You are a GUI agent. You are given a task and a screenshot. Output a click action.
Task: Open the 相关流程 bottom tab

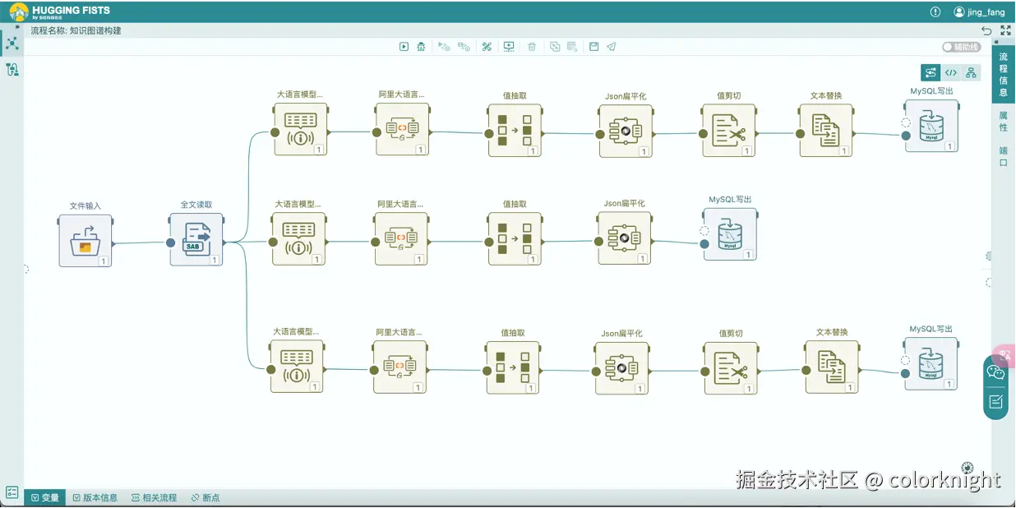154,497
